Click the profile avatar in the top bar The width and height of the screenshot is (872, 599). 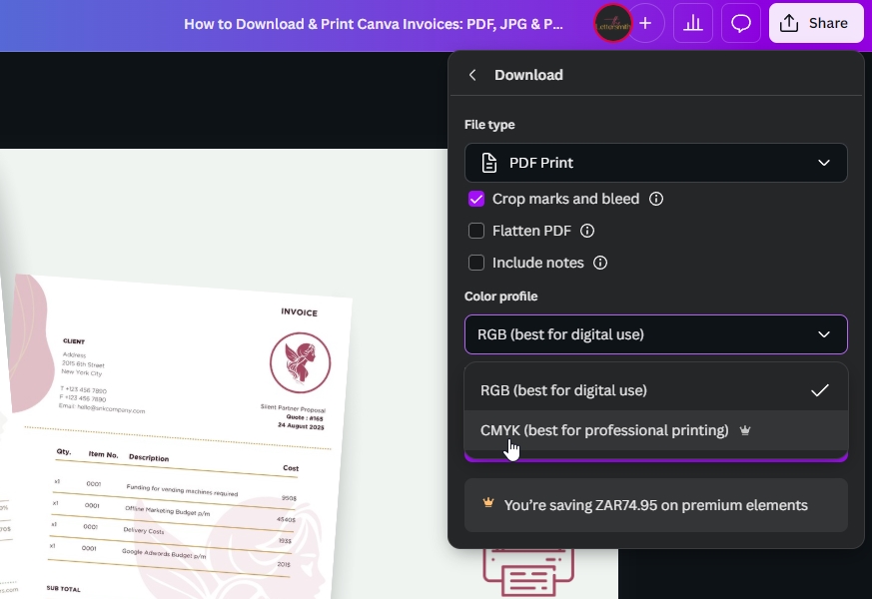(x=610, y=23)
